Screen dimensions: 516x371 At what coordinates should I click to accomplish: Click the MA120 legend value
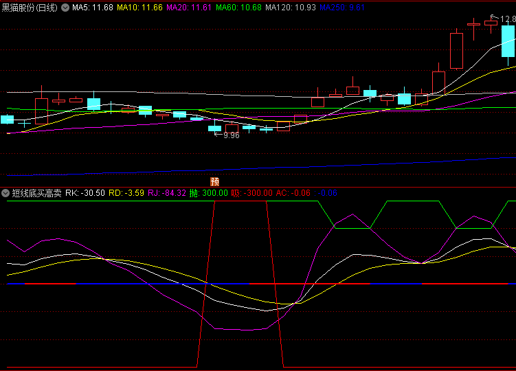[x=291, y=8]
